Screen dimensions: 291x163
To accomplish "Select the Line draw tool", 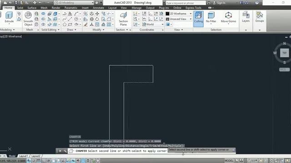I will click(70, 19).
